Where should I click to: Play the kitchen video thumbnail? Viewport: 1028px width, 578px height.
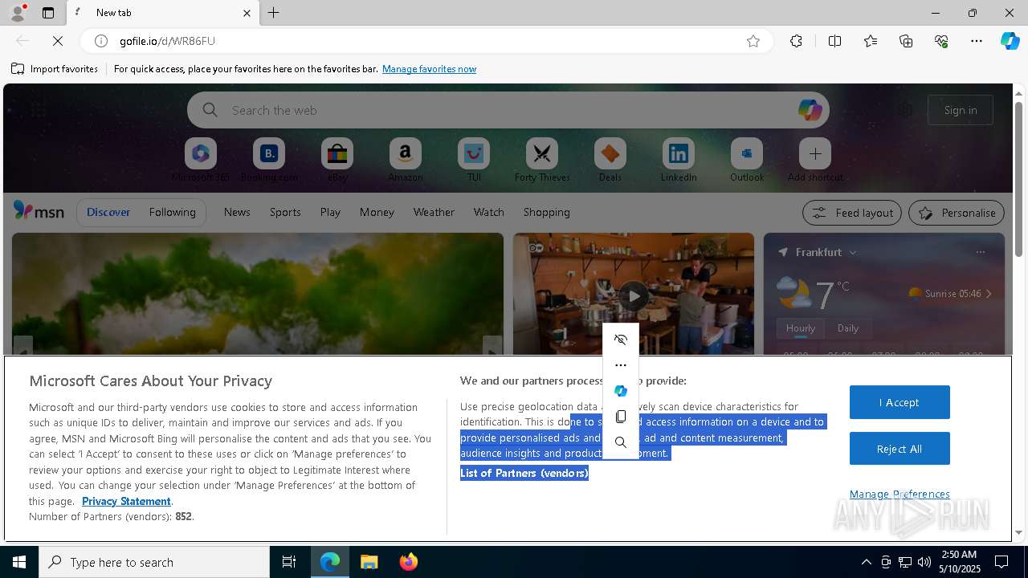634,295
